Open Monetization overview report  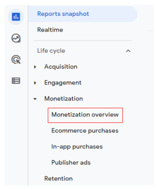coord(85,115)
